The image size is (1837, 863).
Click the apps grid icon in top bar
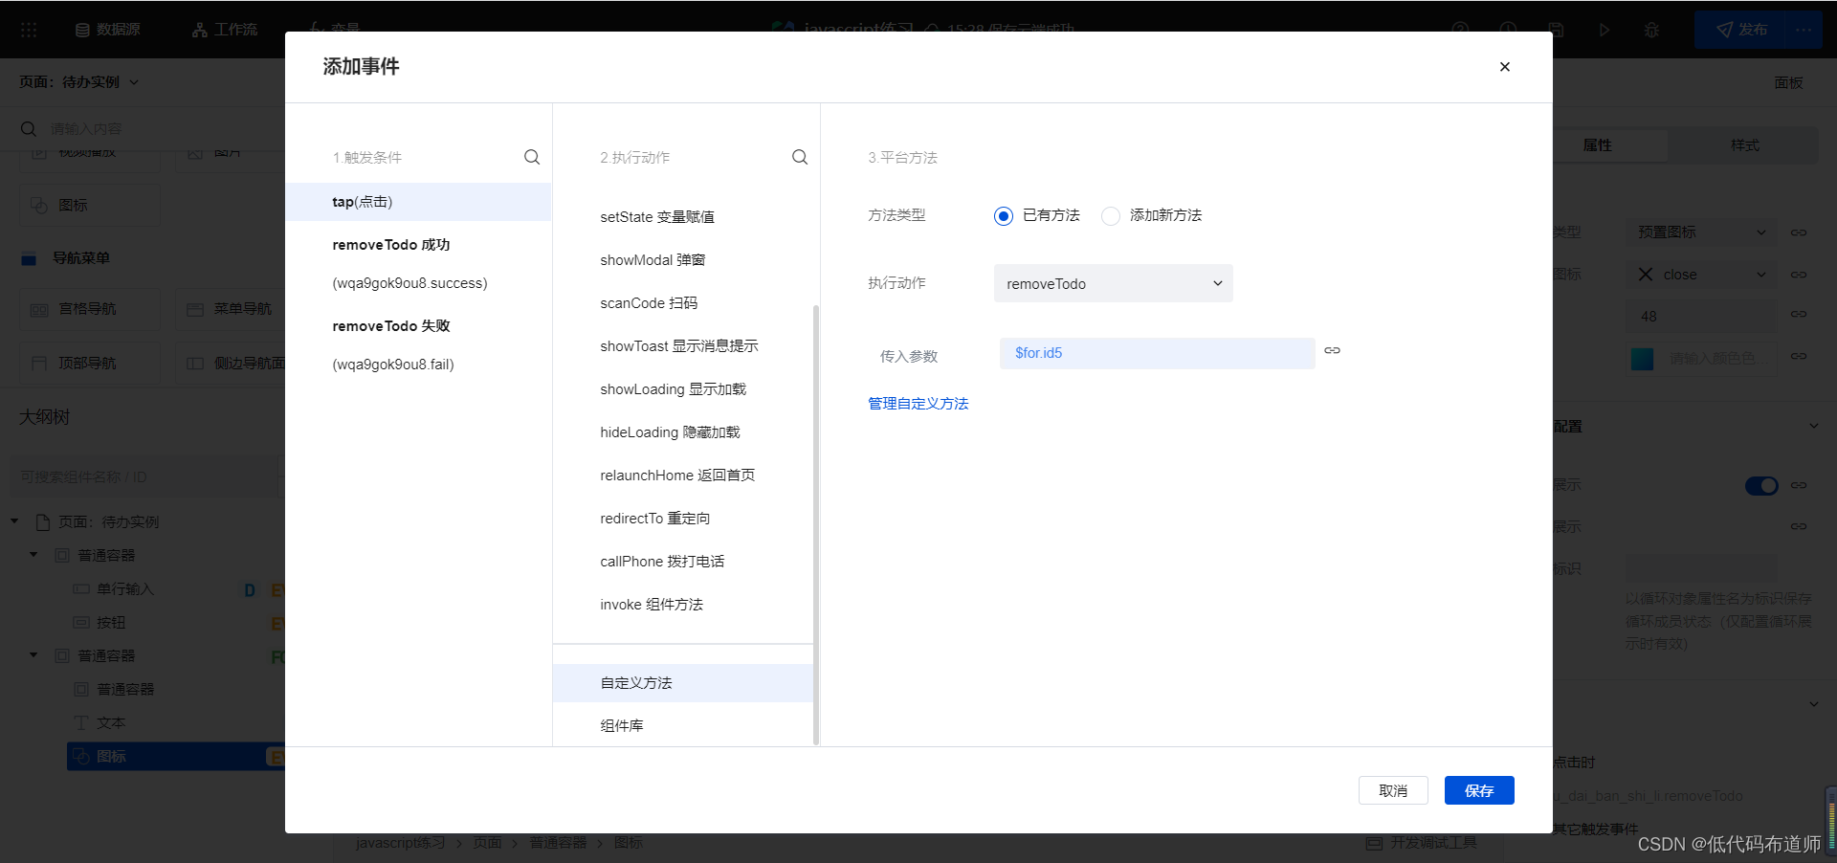click(29, 30)
